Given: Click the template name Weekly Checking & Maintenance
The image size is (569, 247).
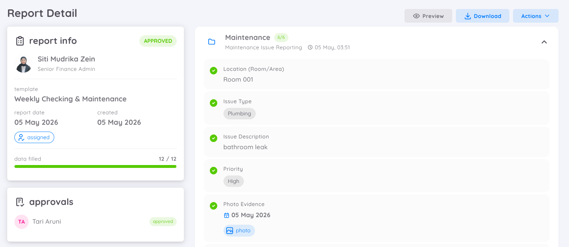Looking at the screenshot, I should point(70,99).
